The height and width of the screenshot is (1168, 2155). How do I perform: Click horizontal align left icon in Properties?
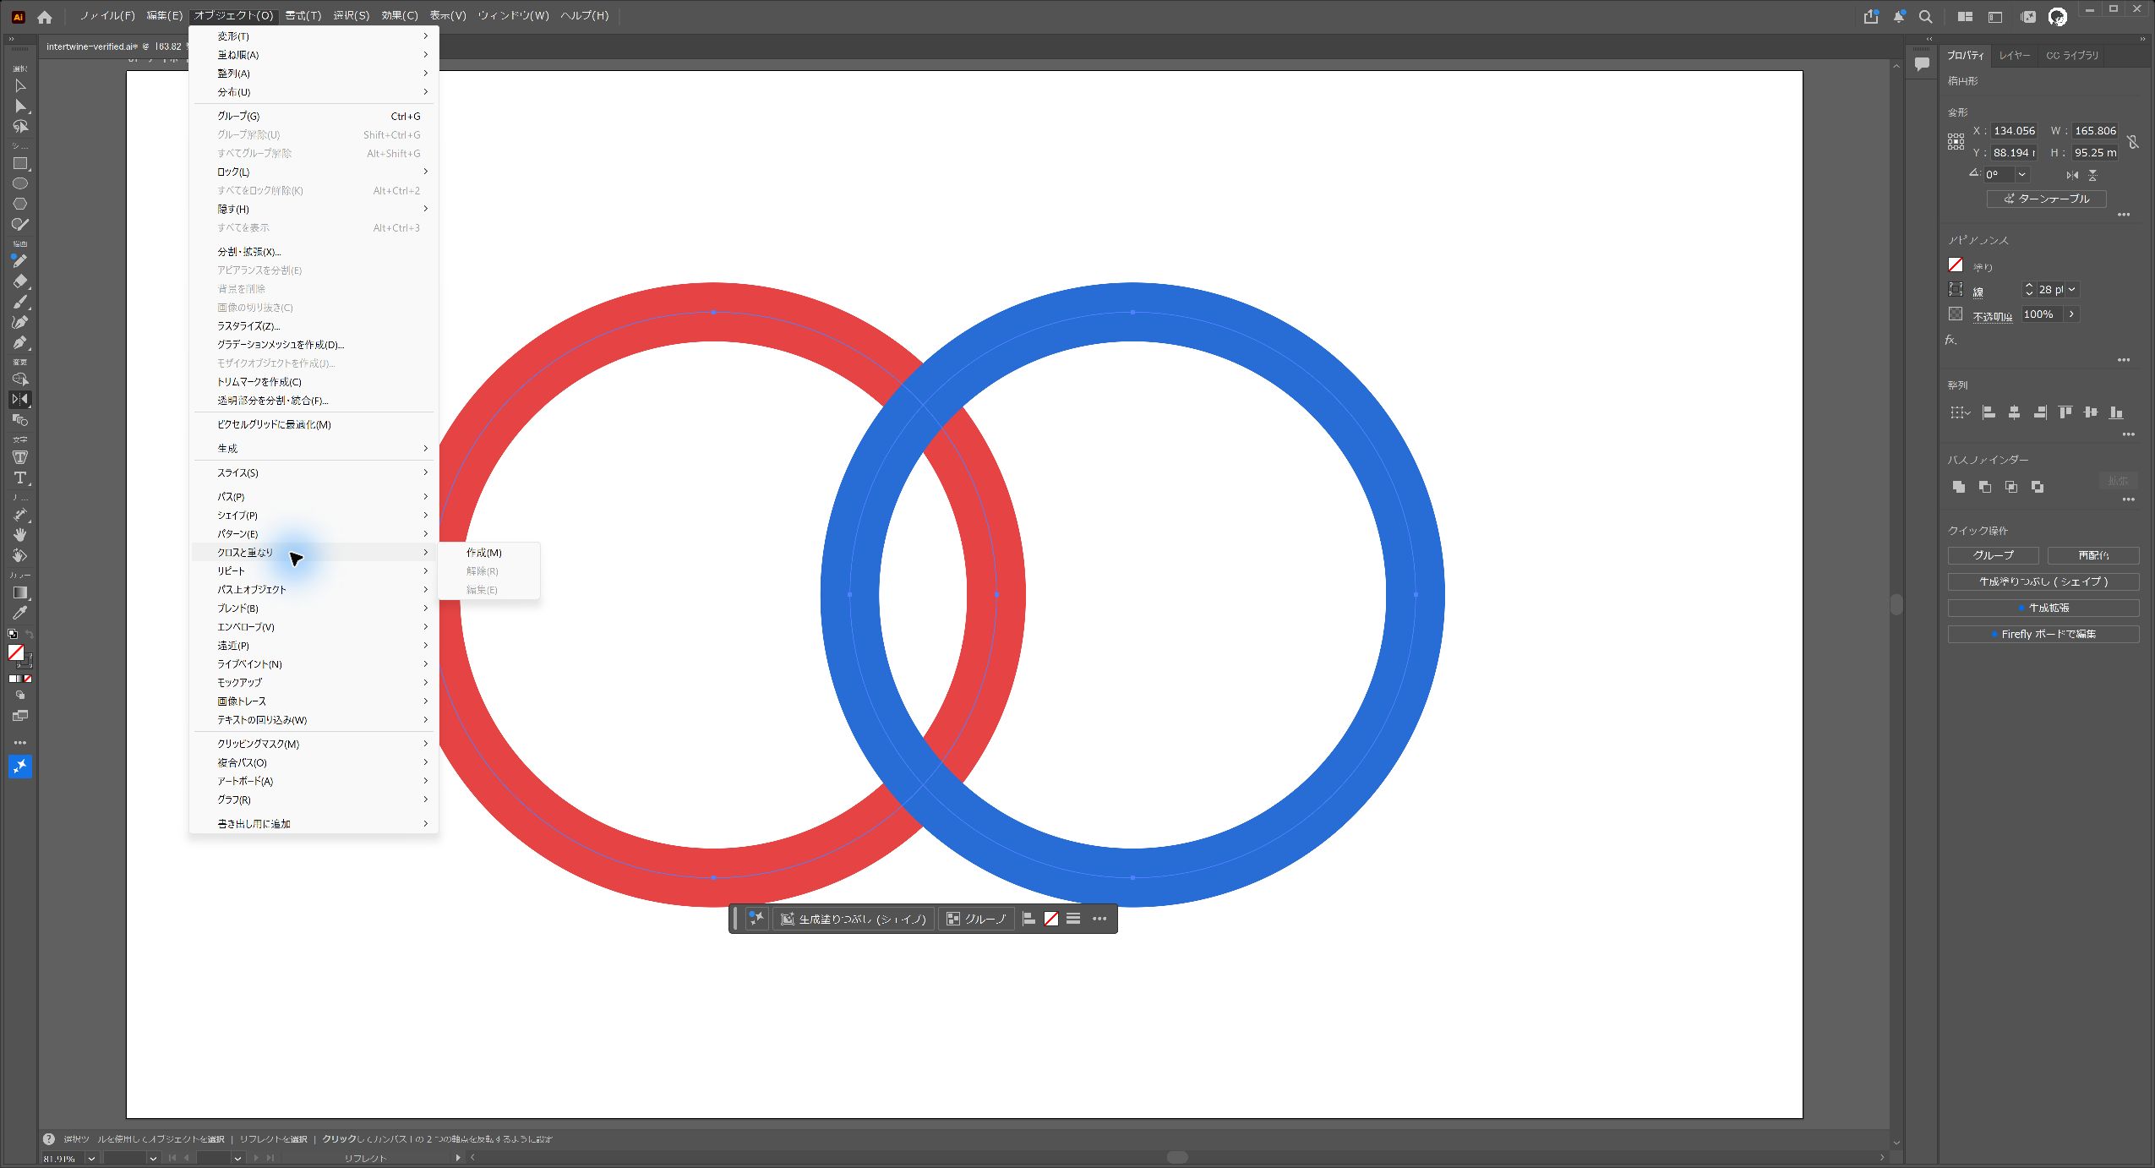pyautogui.click(x=1989, y=412)
